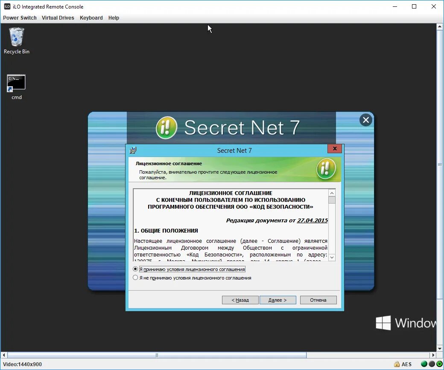Click console vertical scrollbar up arrow
Screen dimensions: 444x370
440,26
